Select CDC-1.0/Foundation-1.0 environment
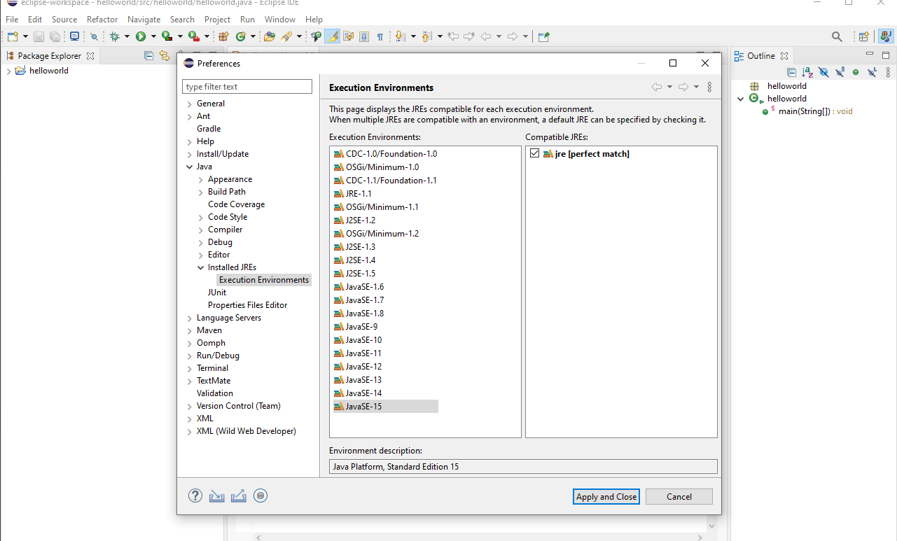This screenshot has width=897, height=541. point(385,154)
